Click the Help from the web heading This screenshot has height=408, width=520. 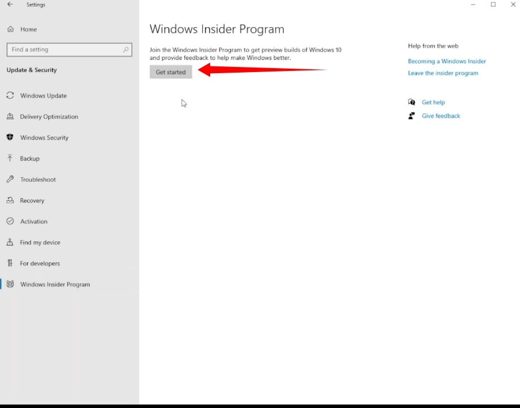[x=433, y=46]
